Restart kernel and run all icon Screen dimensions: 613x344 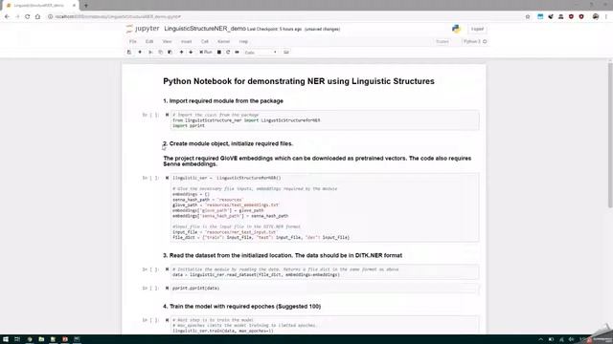[237, 52]
